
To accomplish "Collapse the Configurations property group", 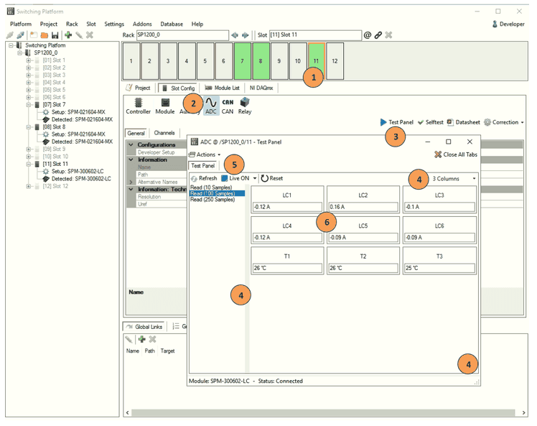I will coord(131,145).
